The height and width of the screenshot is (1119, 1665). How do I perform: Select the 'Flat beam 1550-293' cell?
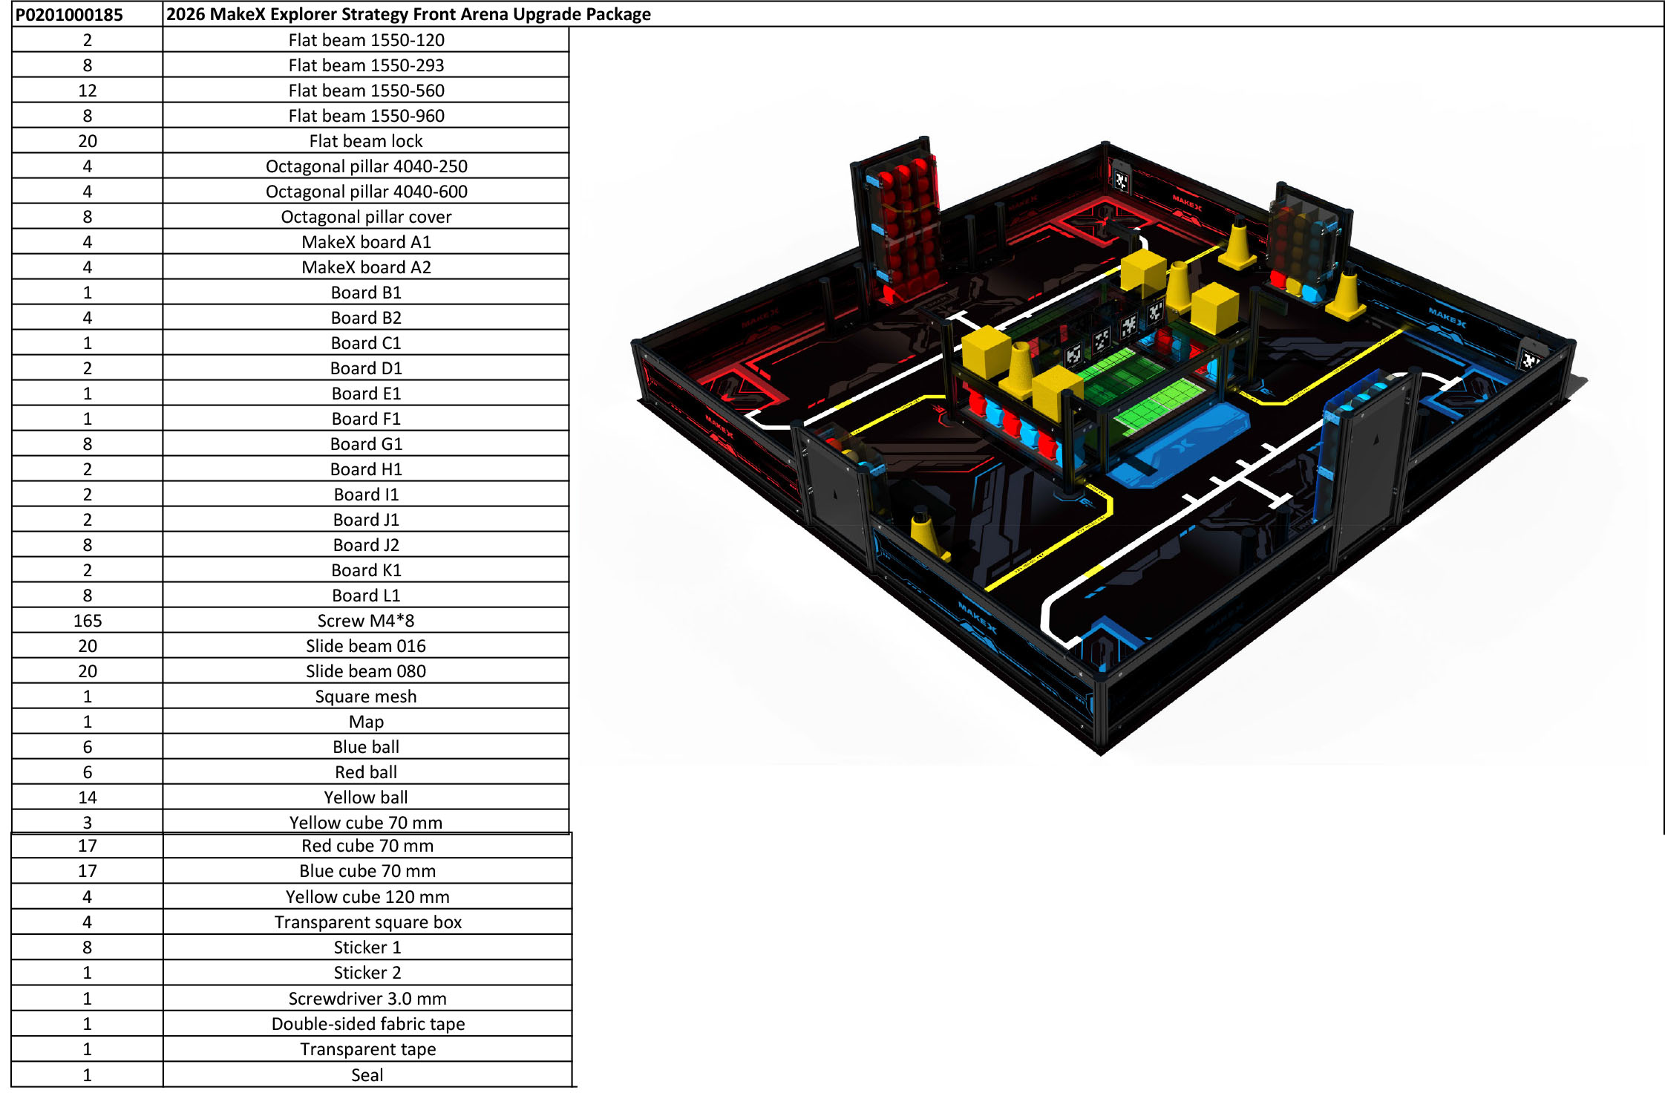coord(366,65)
